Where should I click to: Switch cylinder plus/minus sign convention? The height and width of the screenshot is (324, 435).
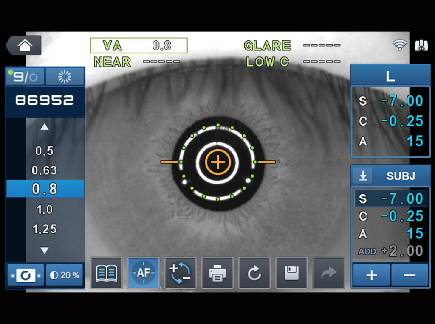(x=181, y=273)
